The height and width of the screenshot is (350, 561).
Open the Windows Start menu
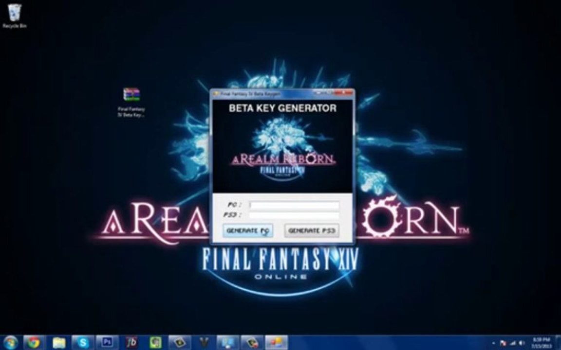point(10,343)
